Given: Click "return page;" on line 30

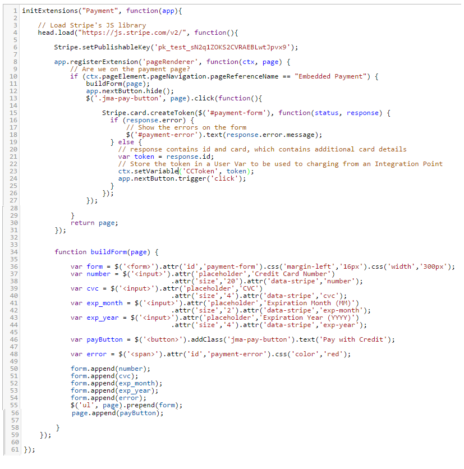Looking at the screenshot, I should 94,223.
